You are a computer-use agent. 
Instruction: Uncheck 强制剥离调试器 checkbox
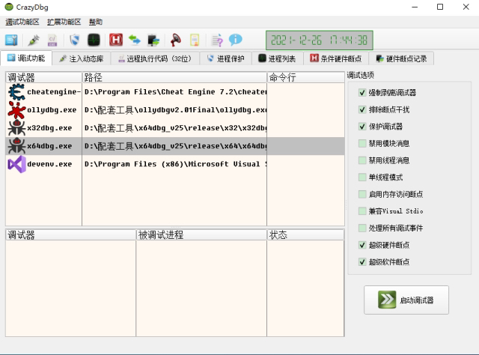[362, 93]
